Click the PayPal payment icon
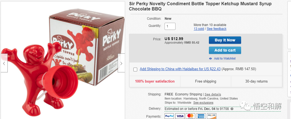This screenshot has height=119, width=291. tap(169, 116)
